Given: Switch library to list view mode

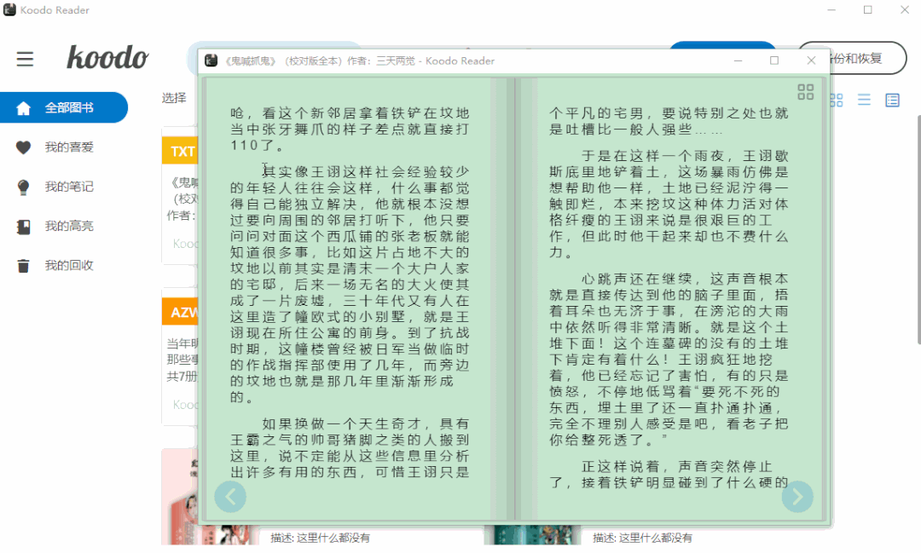Looking at the screenshot, I should [x=864, y=100].
